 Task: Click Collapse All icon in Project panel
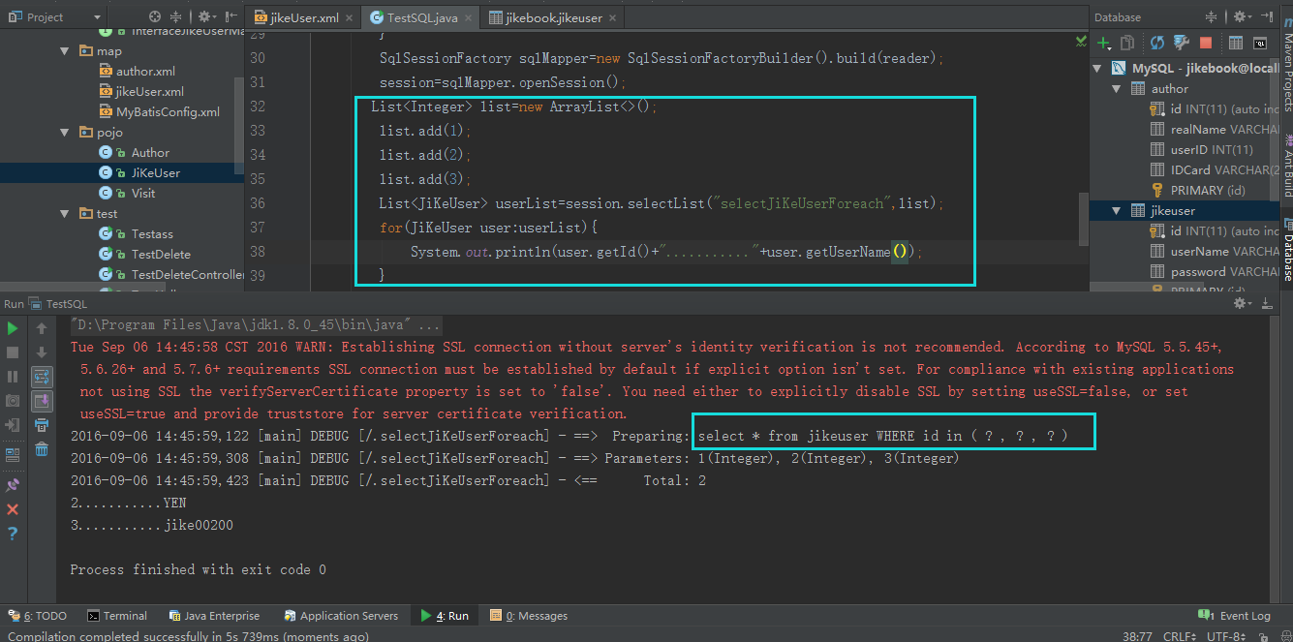[176, 16]
